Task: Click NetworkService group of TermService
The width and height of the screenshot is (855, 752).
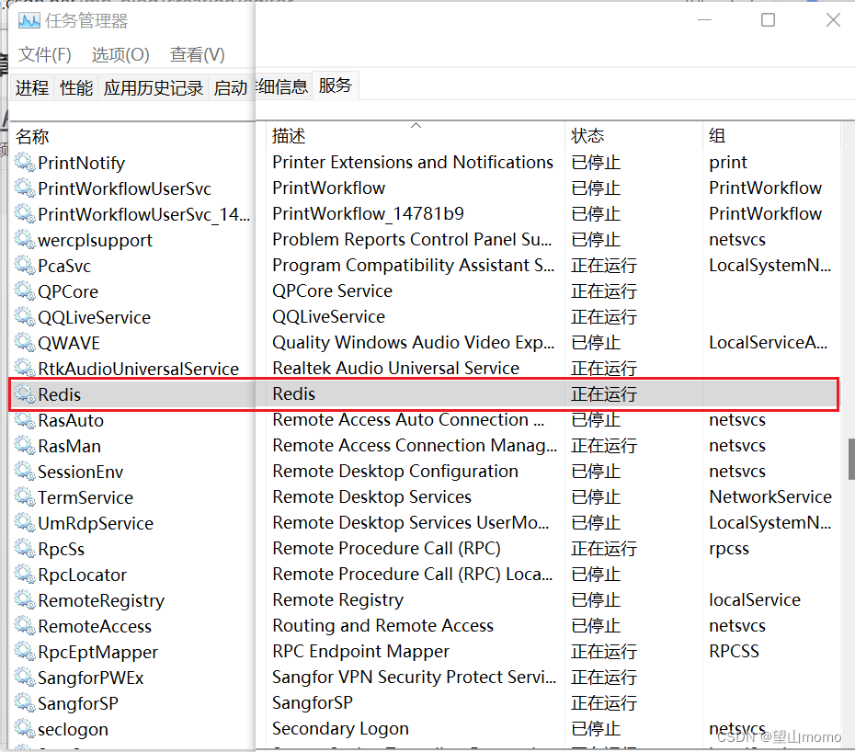Action: (x=769, y=496)
